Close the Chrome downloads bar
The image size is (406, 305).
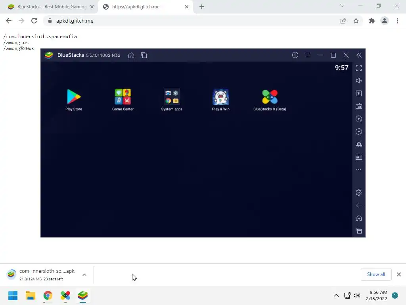click(x=399, y=274)
